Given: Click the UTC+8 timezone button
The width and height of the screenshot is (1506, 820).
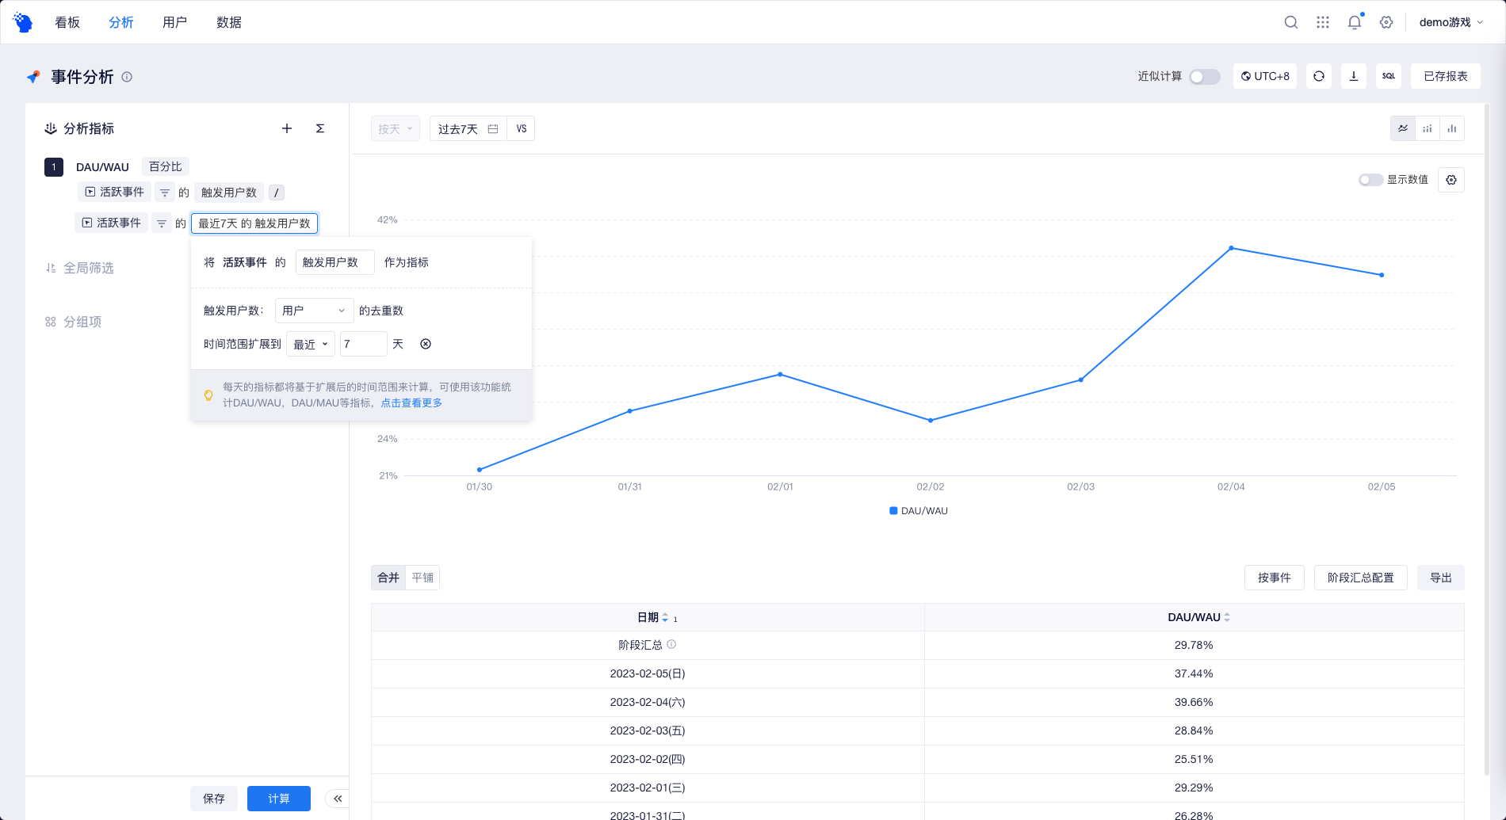Looking at the screenshot, I should click(x=1265, y=76).
